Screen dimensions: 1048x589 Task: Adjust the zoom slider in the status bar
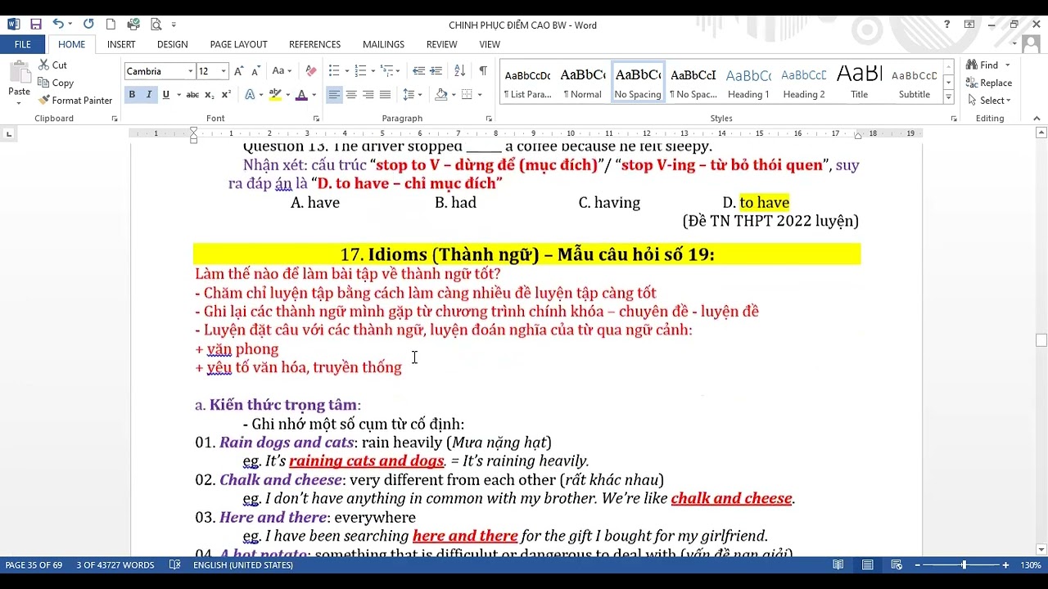[x=964, y=565]
